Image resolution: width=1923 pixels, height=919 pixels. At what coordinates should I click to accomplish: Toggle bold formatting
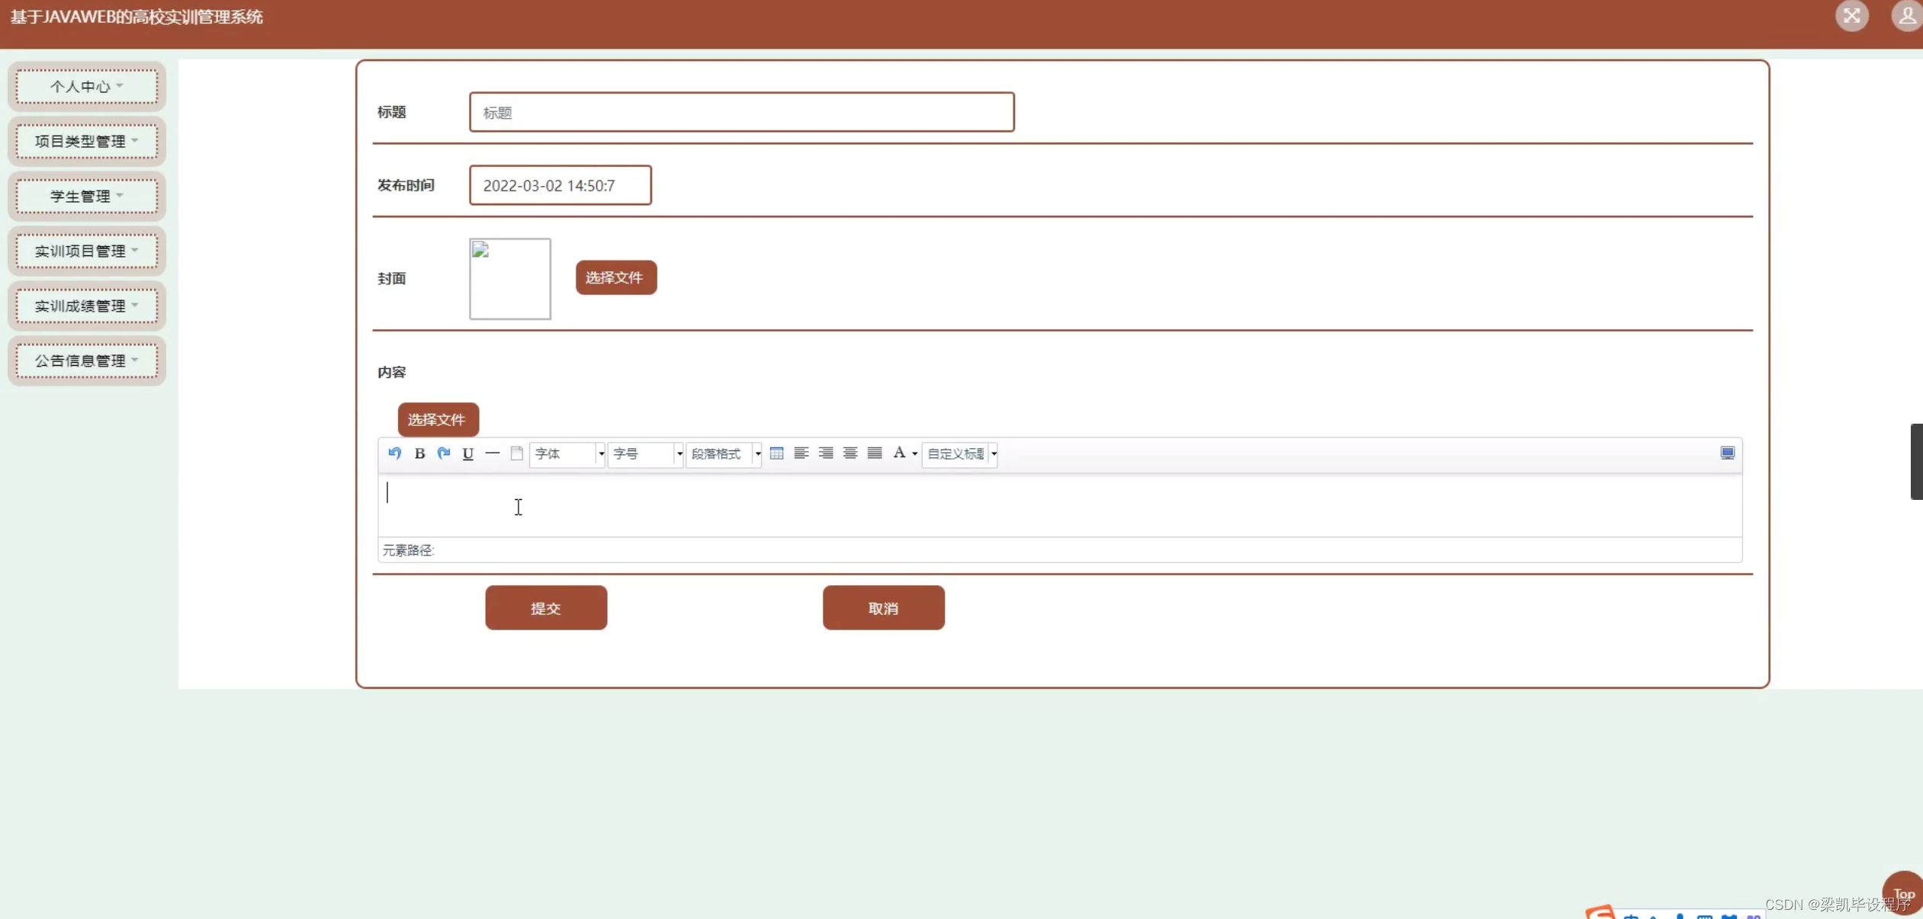[419, 453]
